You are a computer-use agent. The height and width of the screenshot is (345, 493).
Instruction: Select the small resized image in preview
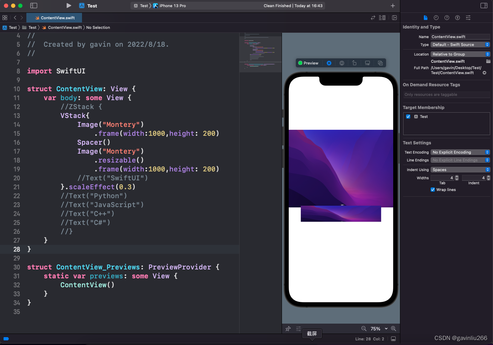(341, 214)
